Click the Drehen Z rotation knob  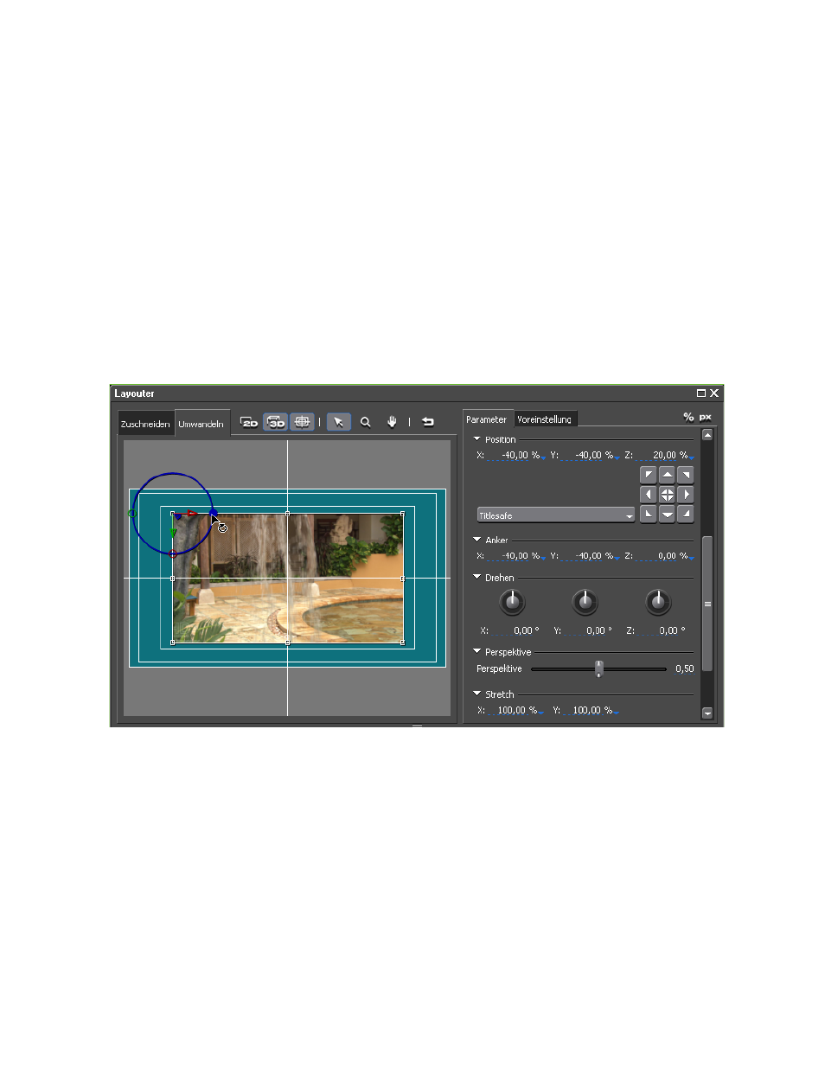click(x=658, y=602)
